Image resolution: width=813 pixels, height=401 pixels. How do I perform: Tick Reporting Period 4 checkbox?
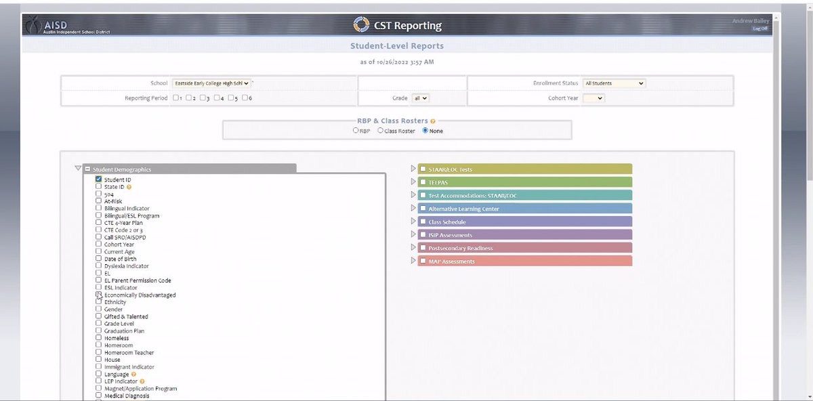[x=216, y=98]
